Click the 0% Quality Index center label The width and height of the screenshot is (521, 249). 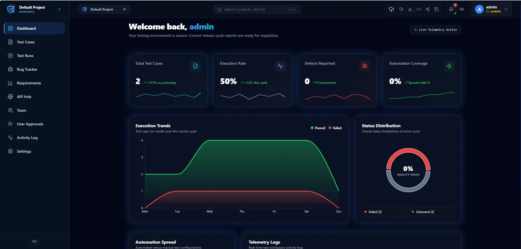[408, 170]
